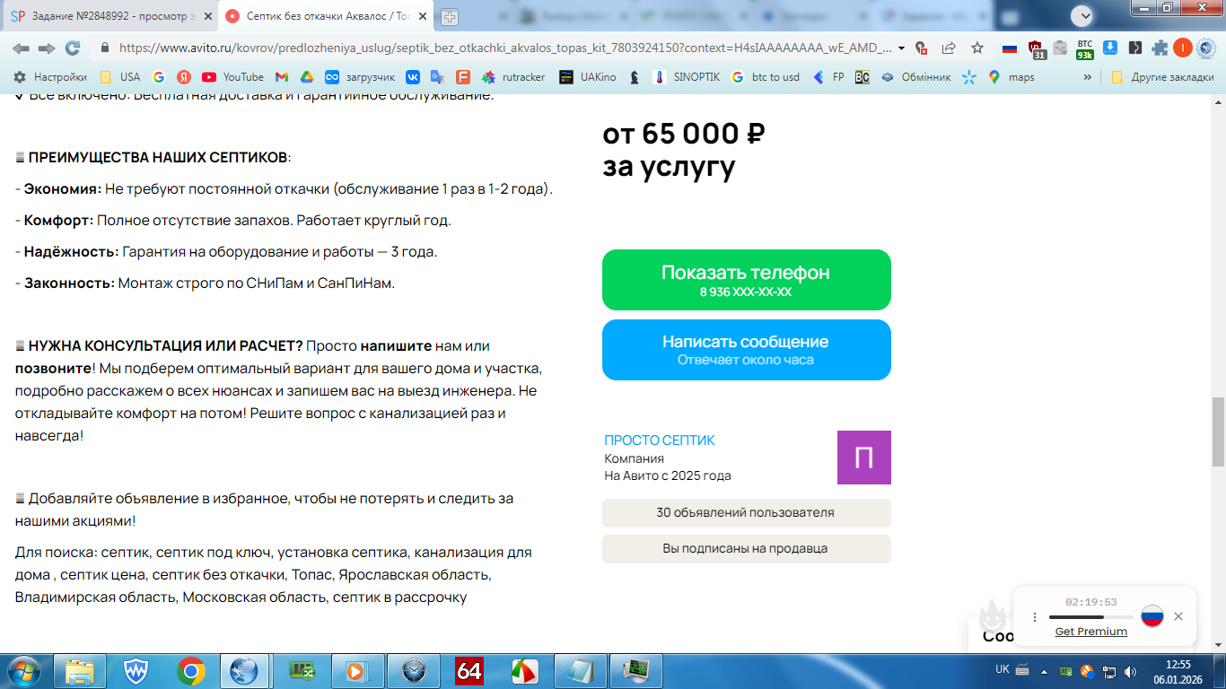This screenshot has height=689, width=1226.
Task: Click the price text от 65 000 ₽
Action: coord(684,134)
